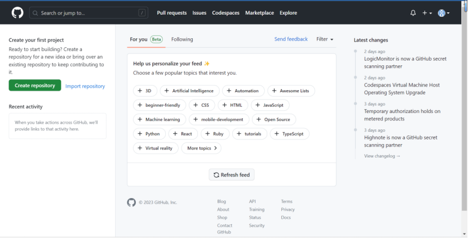
Task: Open the footer About link
Action: point(223,209)
